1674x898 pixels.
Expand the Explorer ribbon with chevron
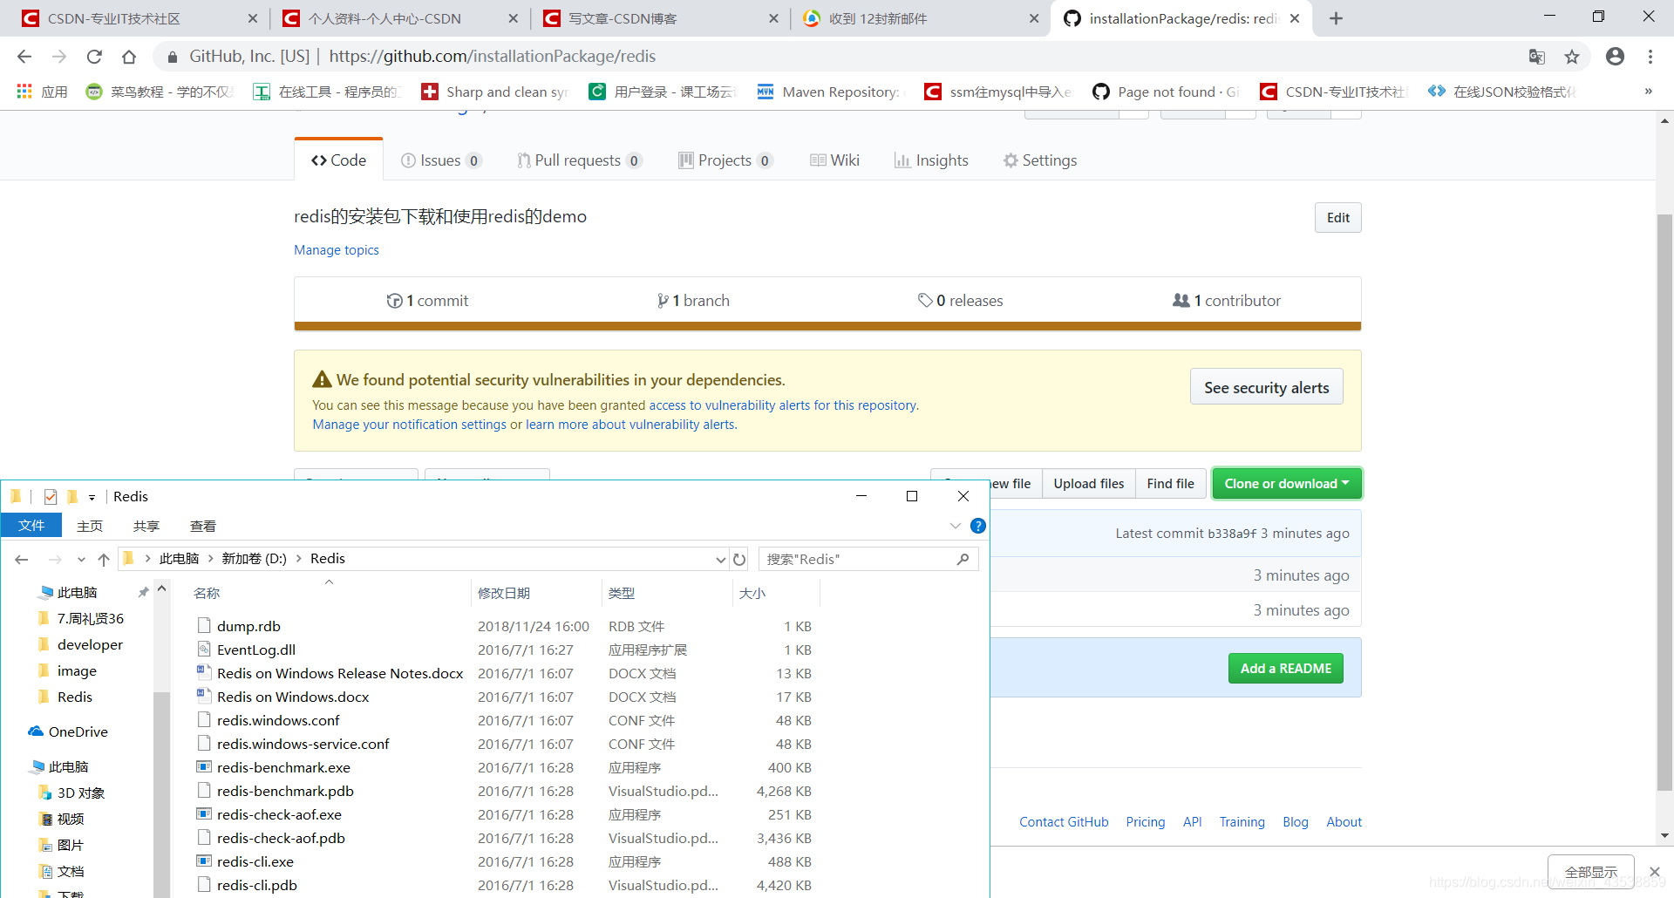point(956,526)
